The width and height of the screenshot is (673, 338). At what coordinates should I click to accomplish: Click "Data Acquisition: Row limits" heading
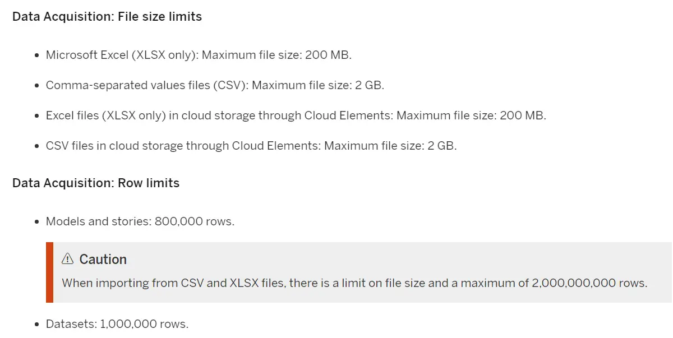click(x=96, y=183)
